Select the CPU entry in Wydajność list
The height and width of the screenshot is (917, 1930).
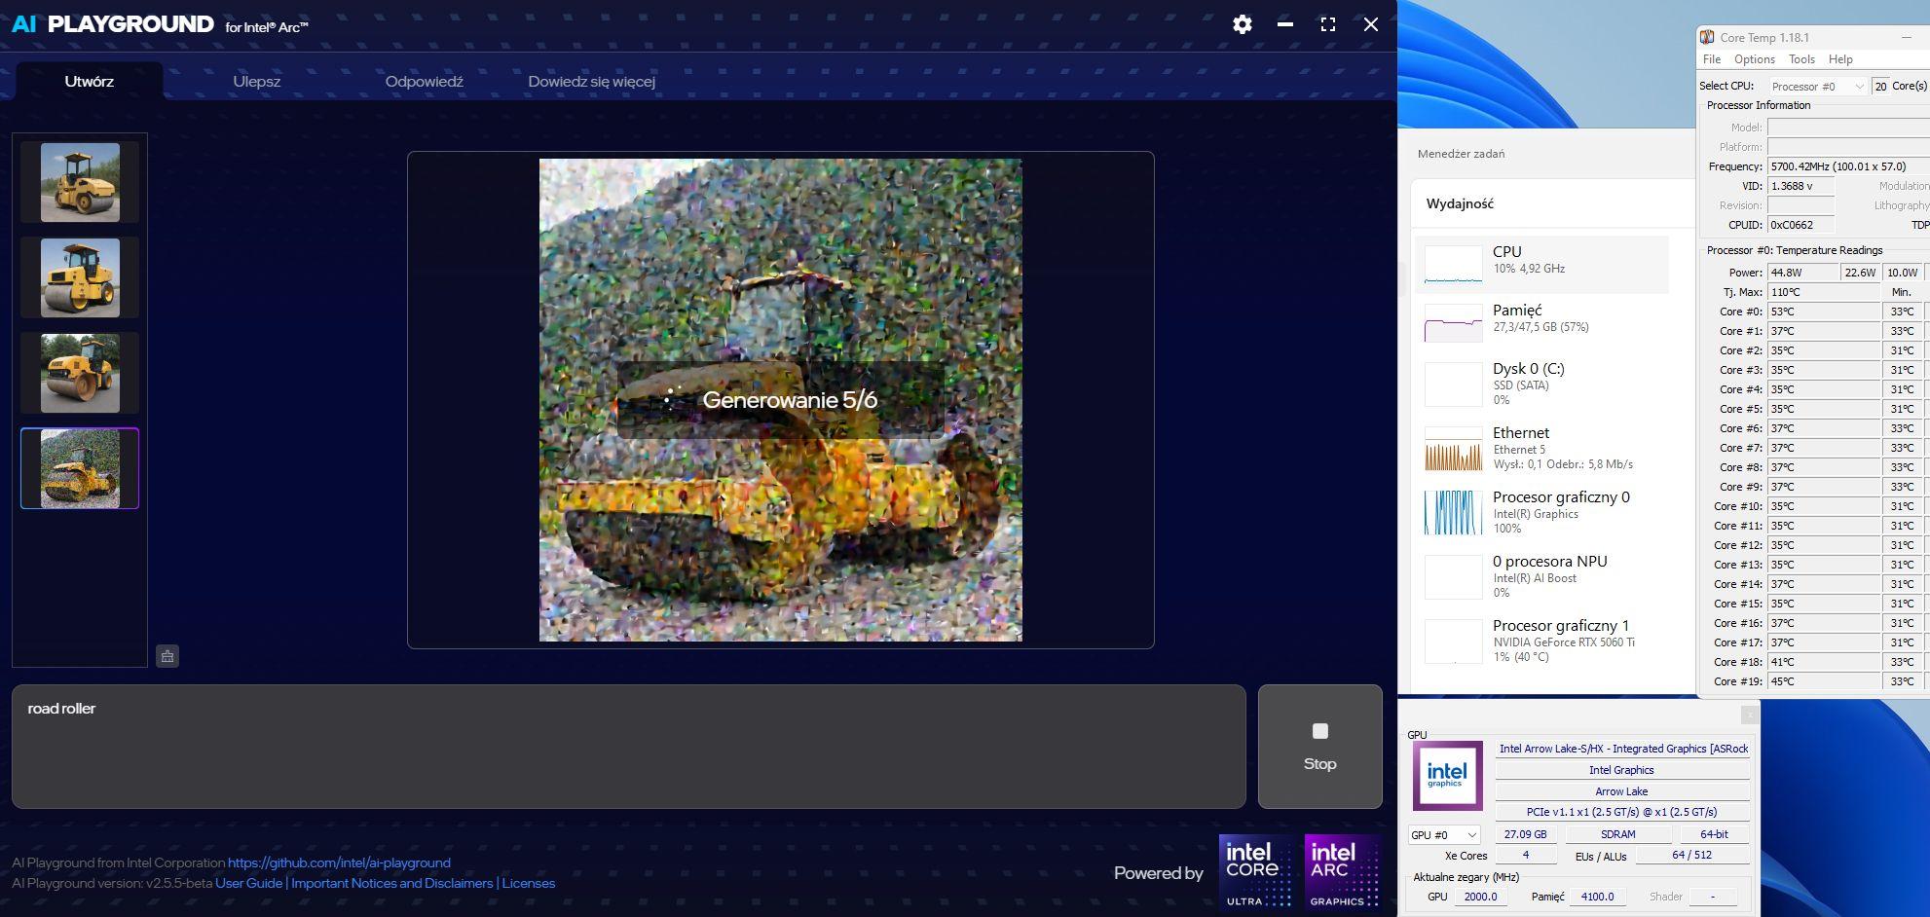(1541, 265)
